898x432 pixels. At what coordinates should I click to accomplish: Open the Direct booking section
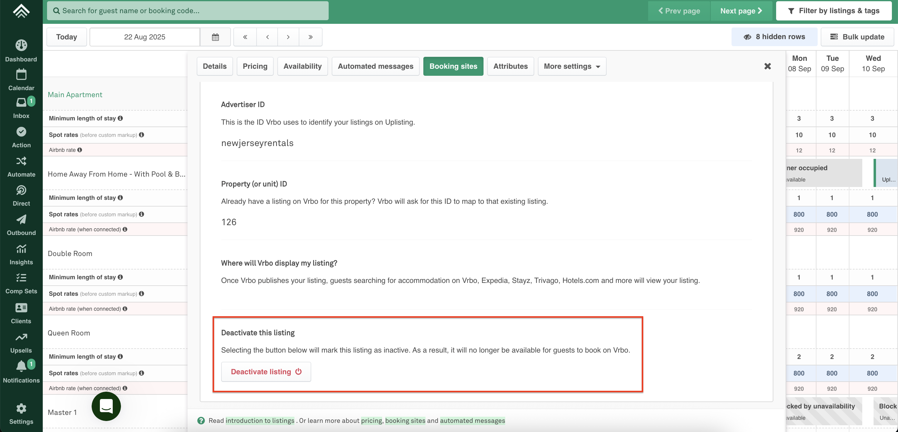coord(21,196)
